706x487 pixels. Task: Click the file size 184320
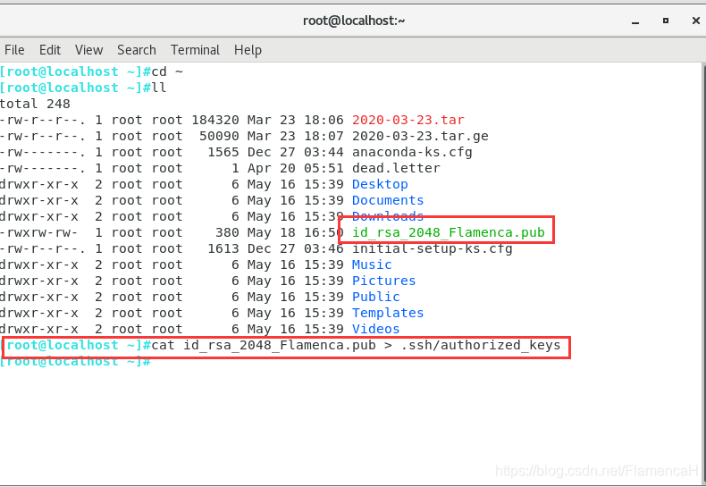coord(215,120)
